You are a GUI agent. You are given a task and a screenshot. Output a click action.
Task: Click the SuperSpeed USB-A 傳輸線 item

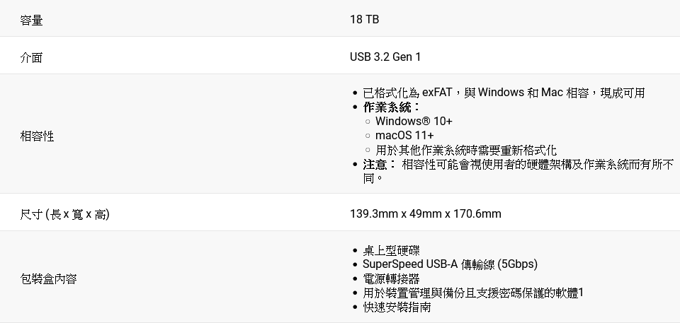pos(450,264)
